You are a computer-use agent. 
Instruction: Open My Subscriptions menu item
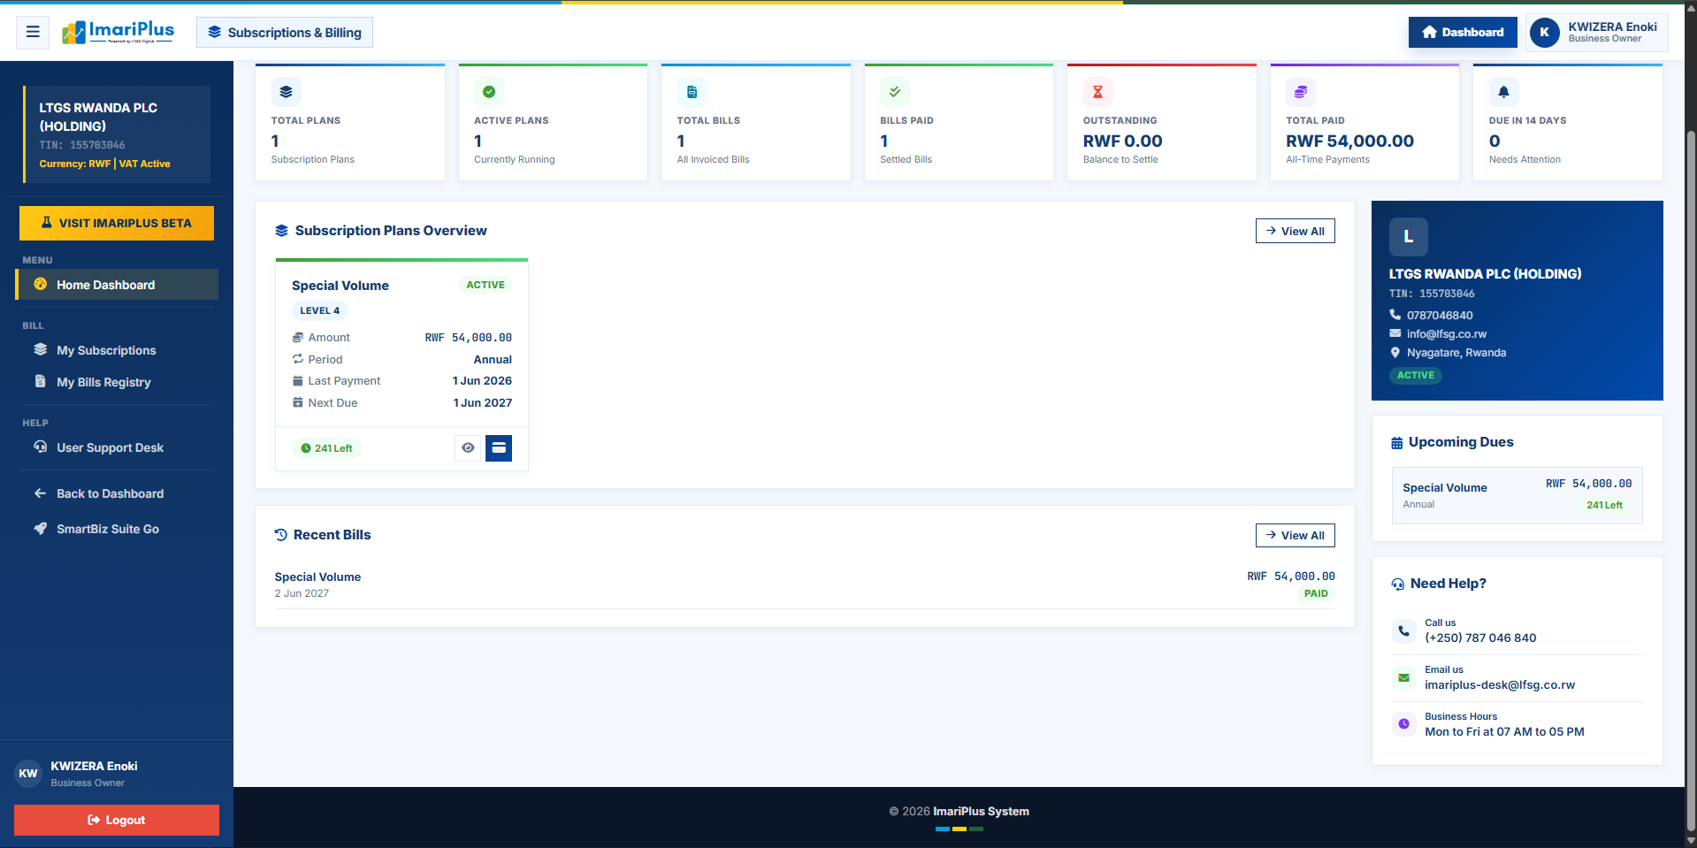(x=117, y=350)
